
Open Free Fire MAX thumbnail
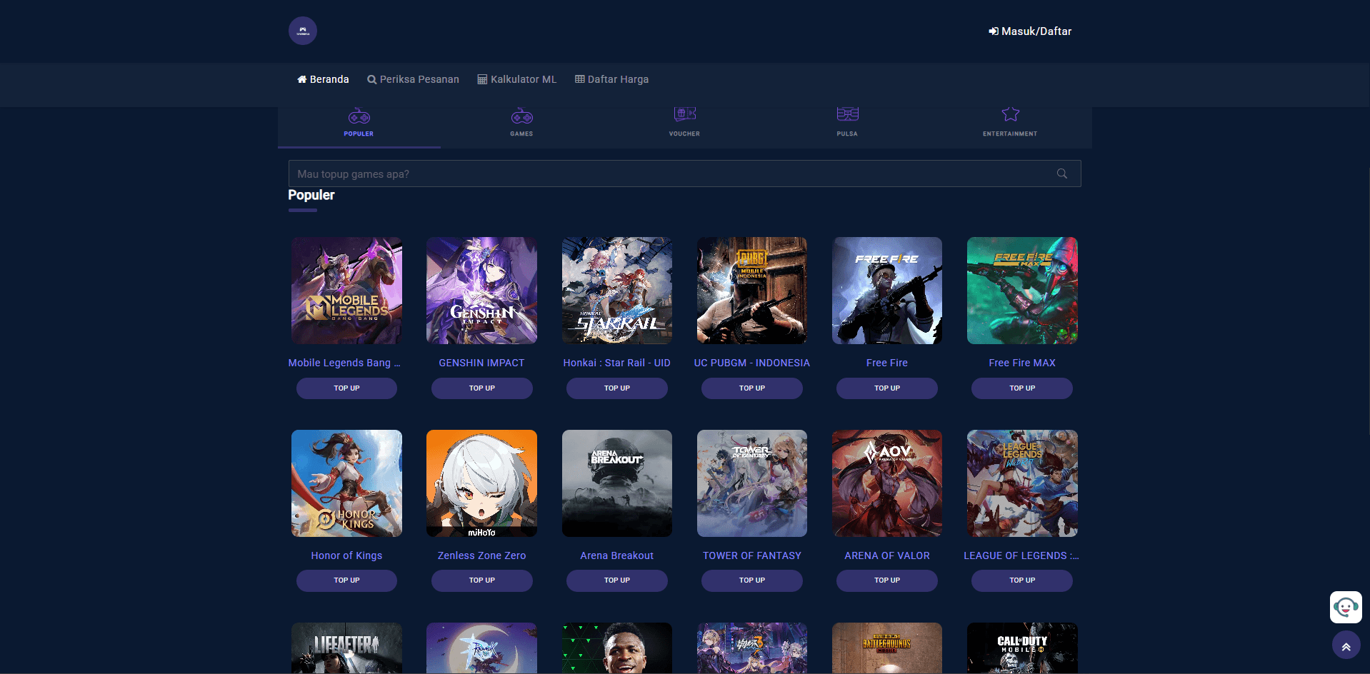pos(1022,291)
